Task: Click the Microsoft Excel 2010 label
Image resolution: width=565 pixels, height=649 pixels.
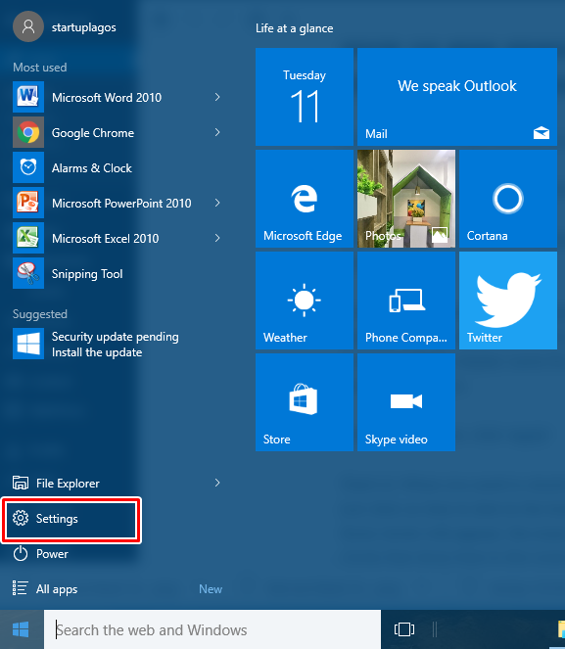Action: (105, 239)
